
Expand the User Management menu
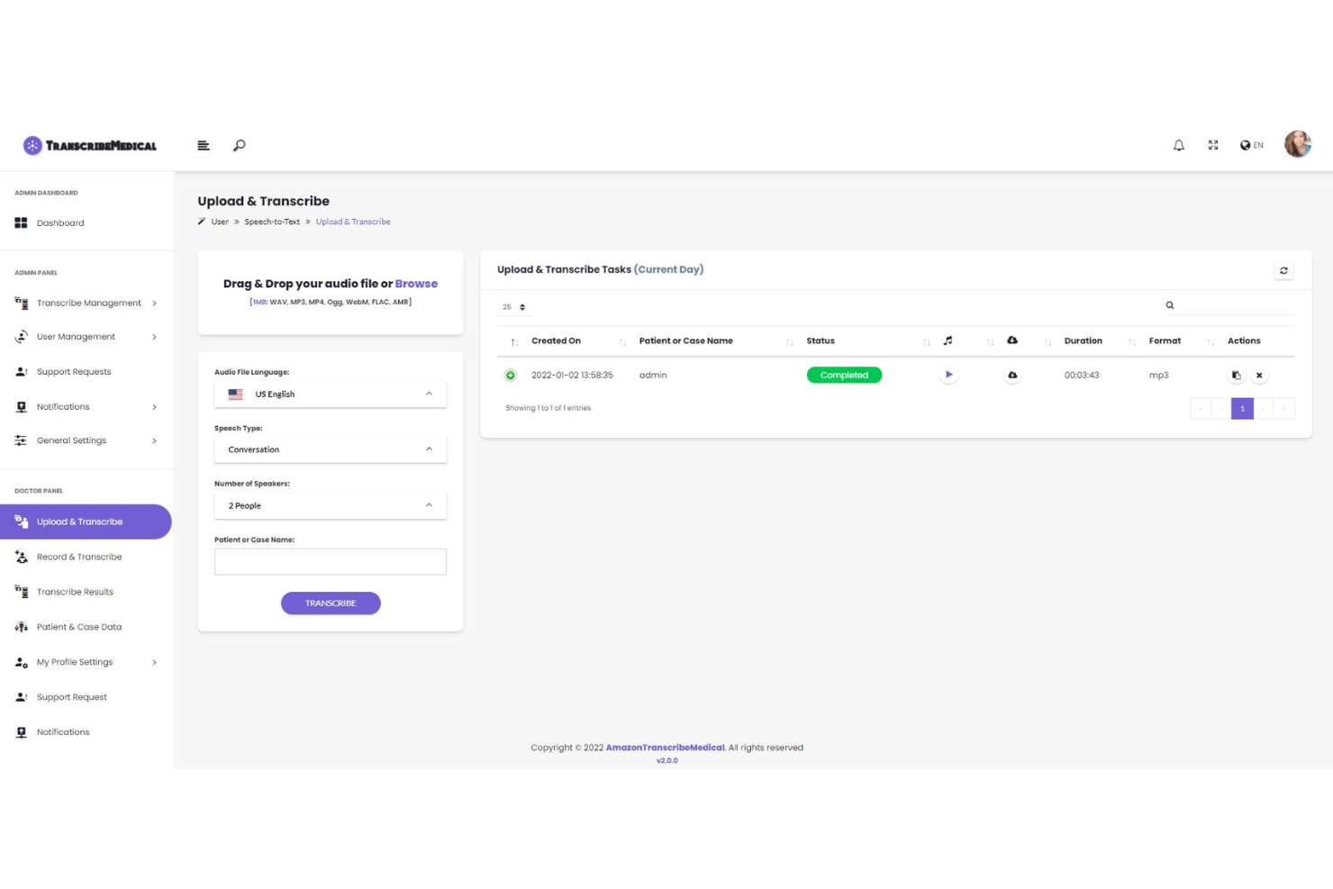point(86,337)
